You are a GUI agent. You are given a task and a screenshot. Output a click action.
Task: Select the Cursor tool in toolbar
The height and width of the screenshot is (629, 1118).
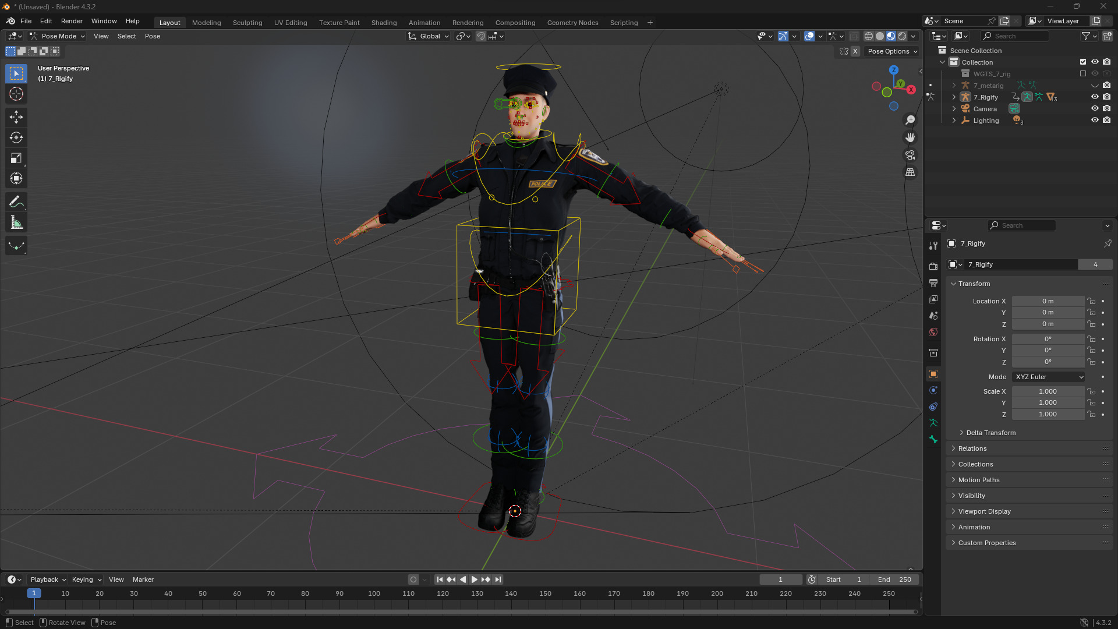pos(16,94)
